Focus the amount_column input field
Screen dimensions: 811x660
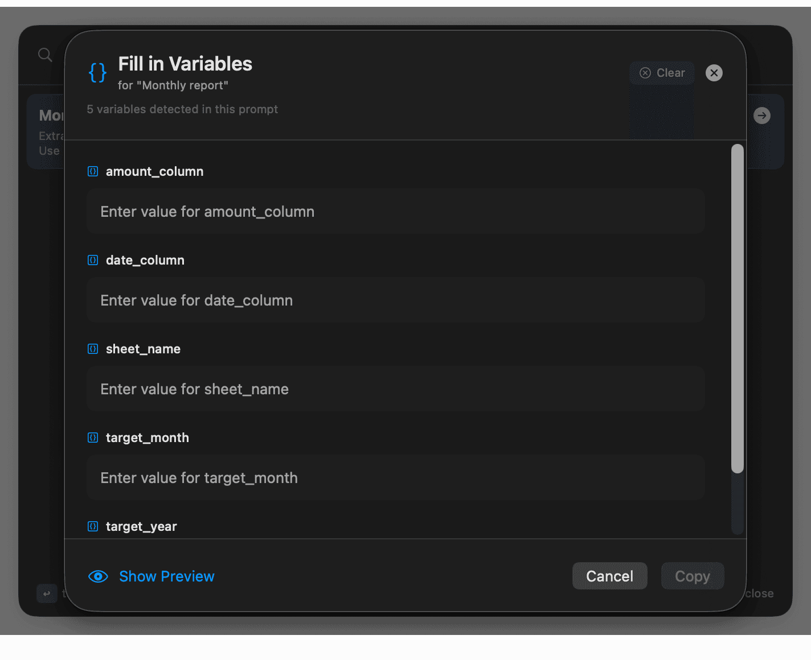(395, 212)
